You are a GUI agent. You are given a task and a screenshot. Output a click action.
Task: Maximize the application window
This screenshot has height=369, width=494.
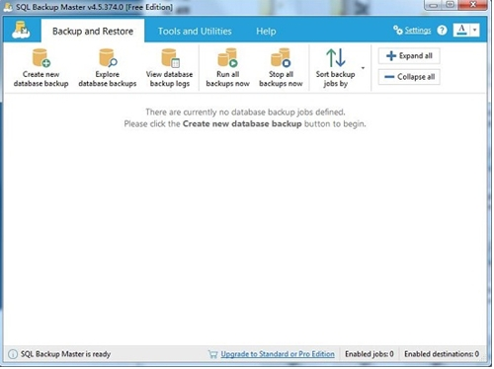coord(450,5)
